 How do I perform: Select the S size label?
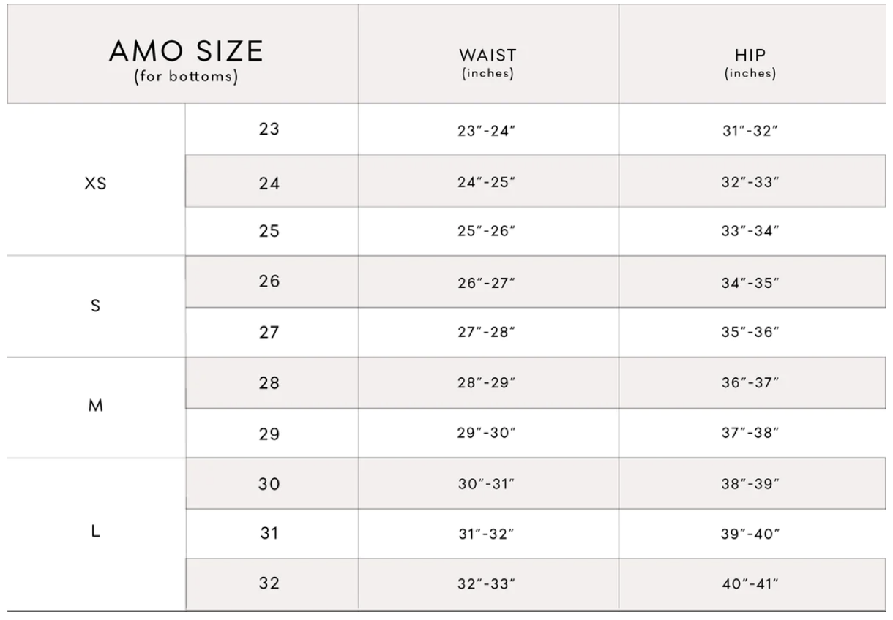tap(95, 307)
